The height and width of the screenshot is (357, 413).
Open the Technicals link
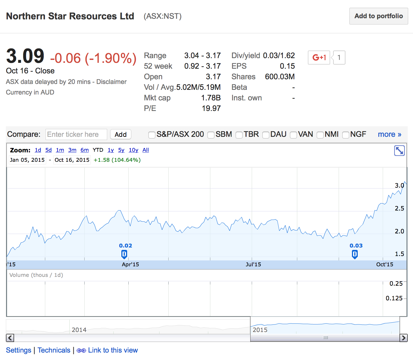[54, 350]
